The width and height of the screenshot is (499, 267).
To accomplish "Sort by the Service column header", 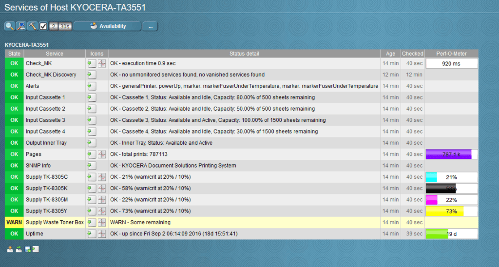I will coord(55,54).
